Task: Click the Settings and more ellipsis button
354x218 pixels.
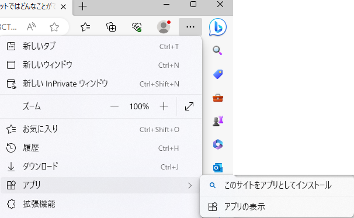Action: click(190, 27)
